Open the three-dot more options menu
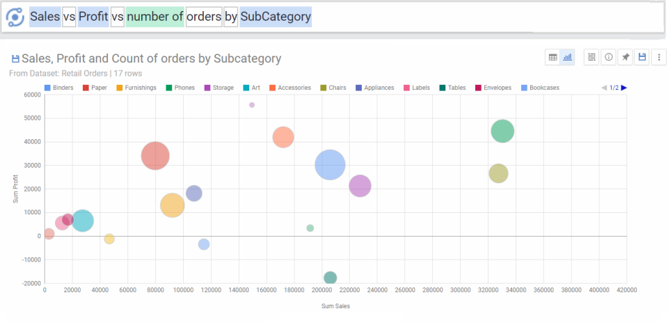Image resolution: width=668 pixels, height=334 pixels. (x=658, y=57)
